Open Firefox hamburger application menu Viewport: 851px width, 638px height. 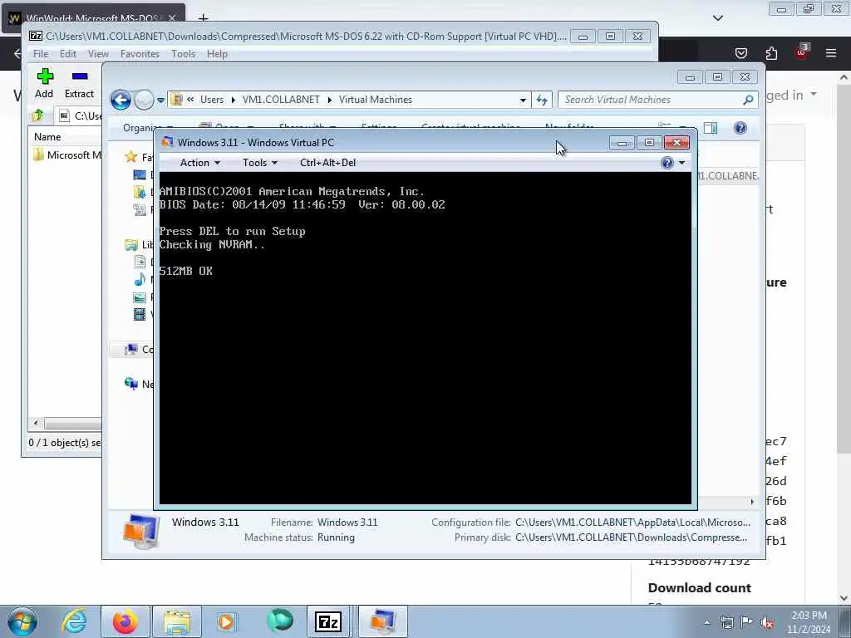coord(831,53)
